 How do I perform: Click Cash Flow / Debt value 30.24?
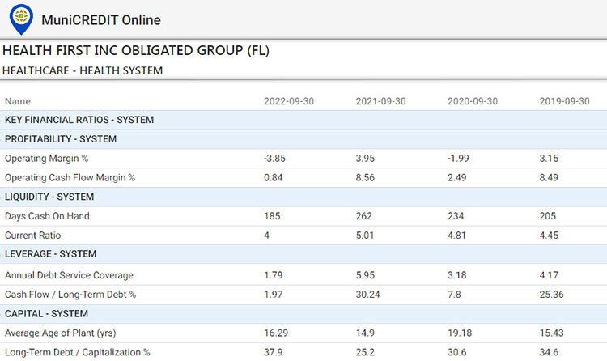click(367, 295)
